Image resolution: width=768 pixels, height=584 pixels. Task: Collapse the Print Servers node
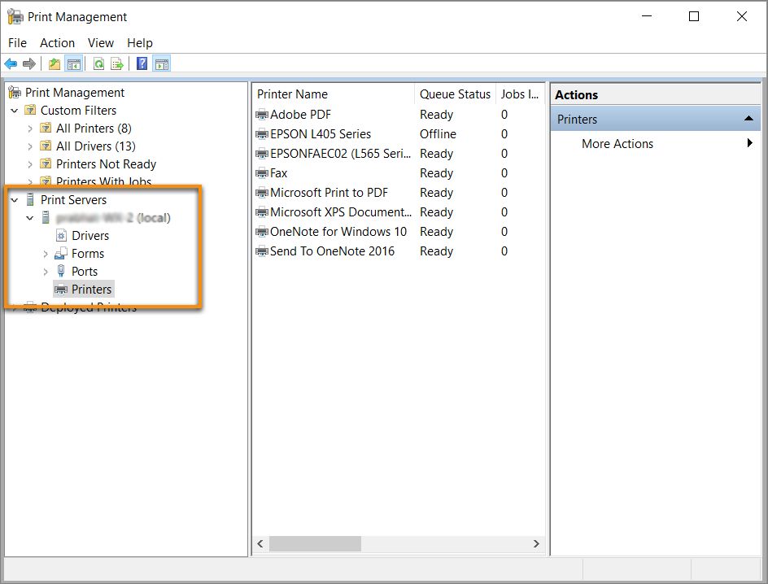[x=14, y=199]
